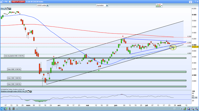Select the 'Zone 4 080 / 4 140 Pts' label

[14, 69]
